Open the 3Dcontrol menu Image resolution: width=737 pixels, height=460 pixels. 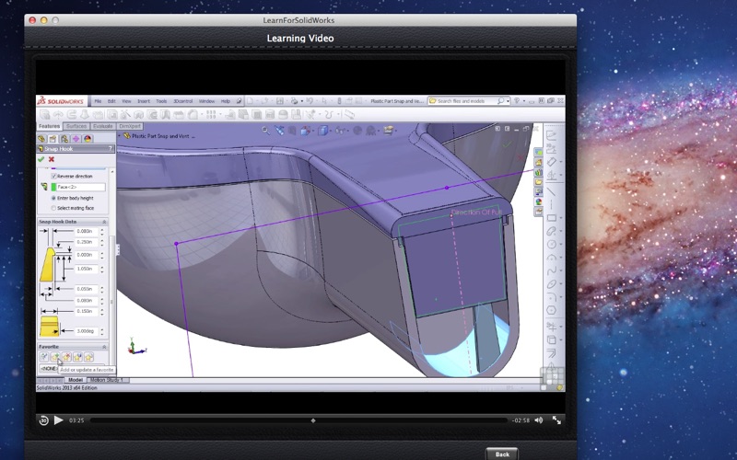(182, 101)
